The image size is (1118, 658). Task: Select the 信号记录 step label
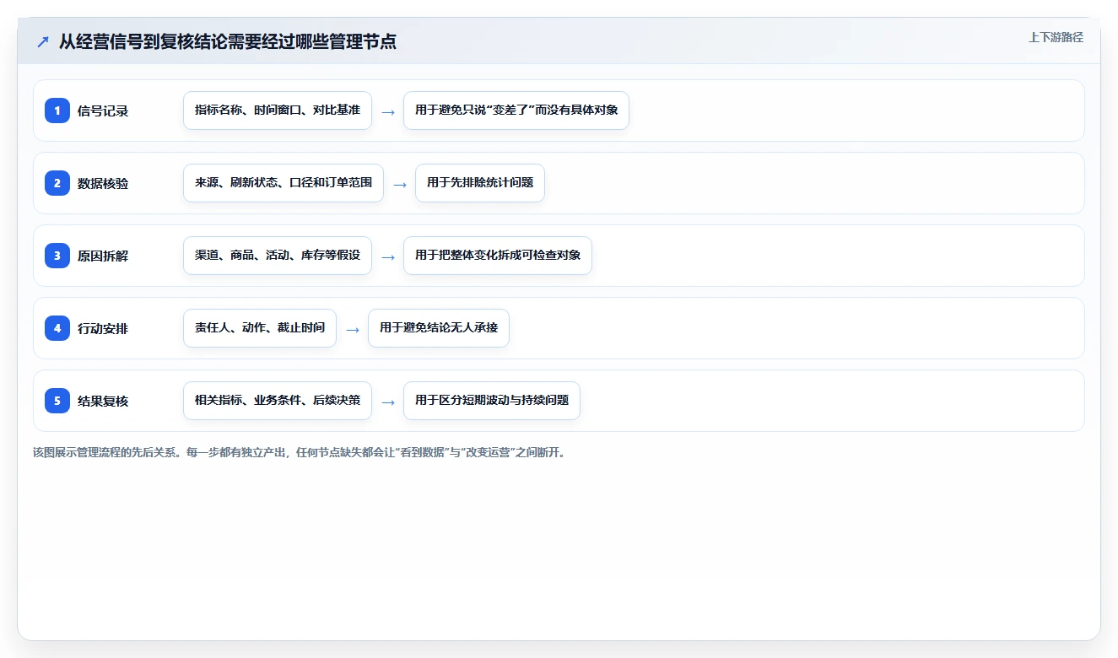click(103, 111)
